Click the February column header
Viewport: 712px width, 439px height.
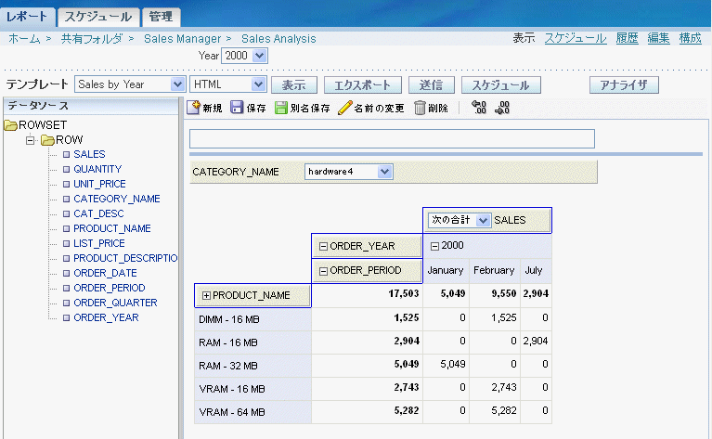click(494, 271)
